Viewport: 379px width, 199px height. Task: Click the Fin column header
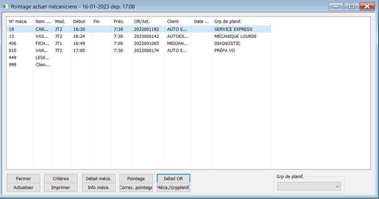[x=101, y=22]
